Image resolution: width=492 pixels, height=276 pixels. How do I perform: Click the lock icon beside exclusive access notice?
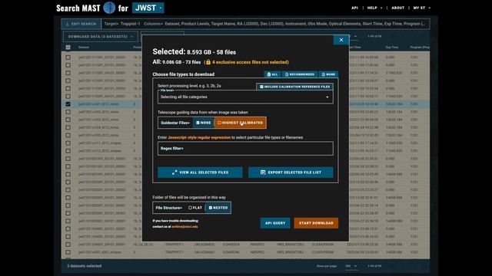click(x=208, y=62)
